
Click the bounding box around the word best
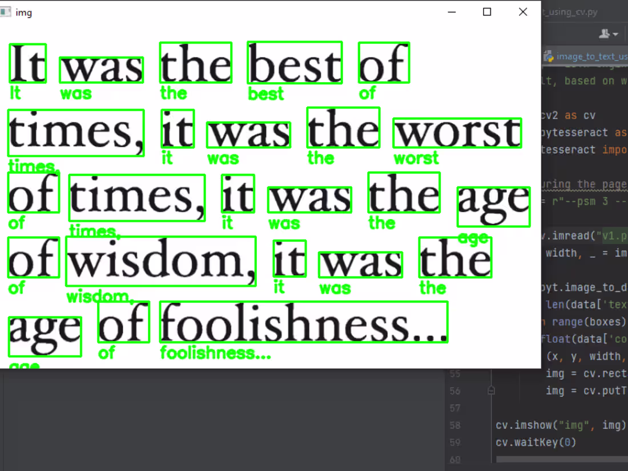pos(295,63)
